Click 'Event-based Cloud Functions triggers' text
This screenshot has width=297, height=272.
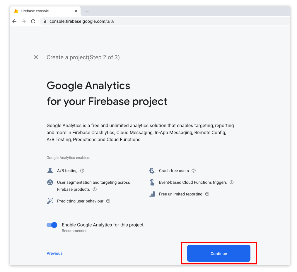(x=193, y=183)
